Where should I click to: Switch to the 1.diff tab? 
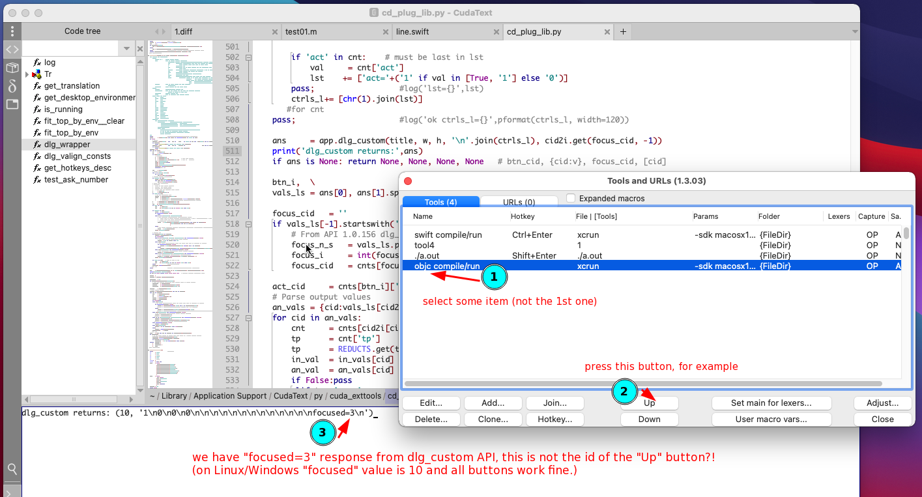tap(225, 31)
